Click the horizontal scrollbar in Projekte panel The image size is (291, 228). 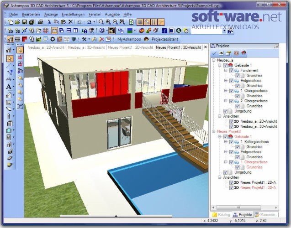point(238,207)
